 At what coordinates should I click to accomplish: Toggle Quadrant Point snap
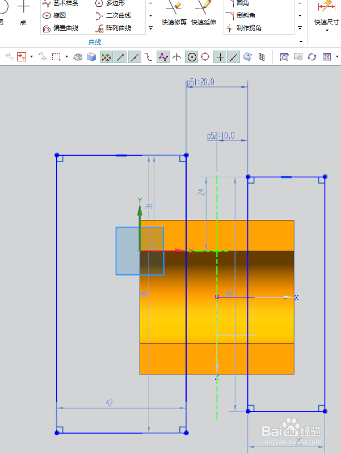pos(205,57)
